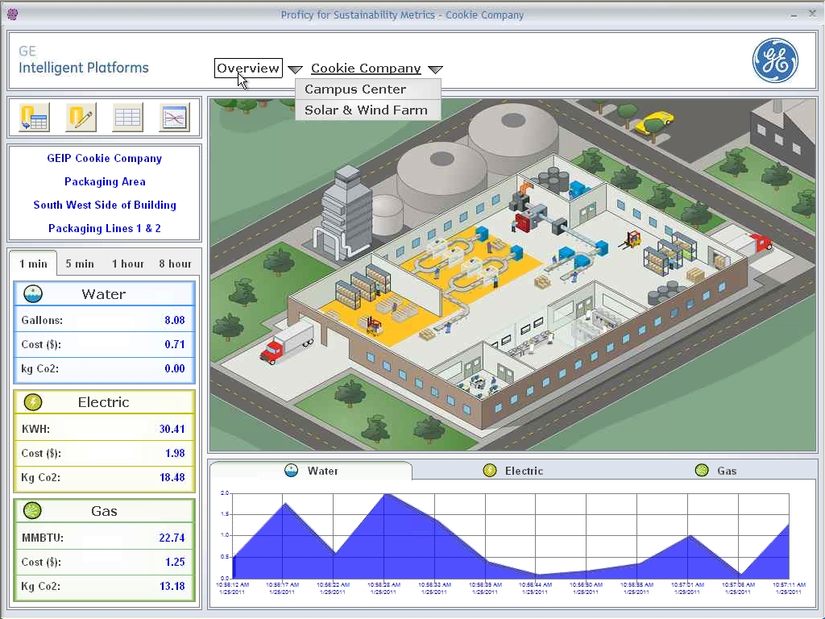Click the Gallons value 8.08
The width and height of the screenshot is (825, 619).
coord(175,320)
